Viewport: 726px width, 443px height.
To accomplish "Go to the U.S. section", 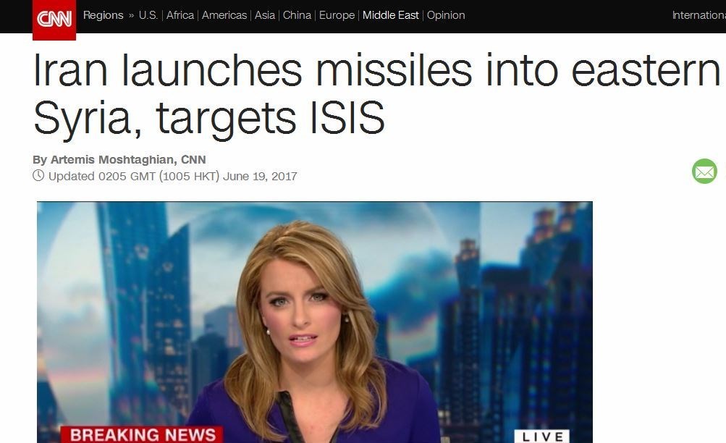I will coord(148,15).
